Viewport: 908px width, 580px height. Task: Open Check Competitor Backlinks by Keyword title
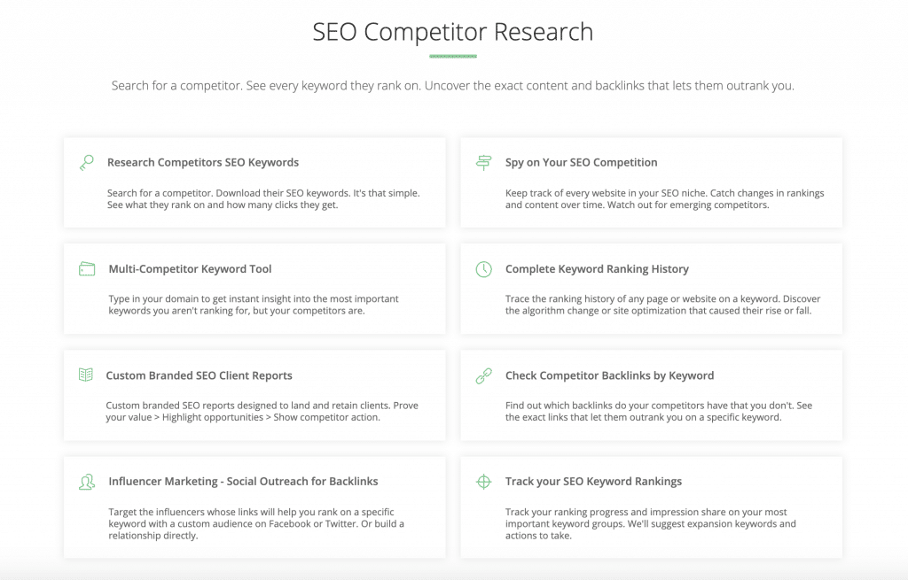click(x=609, y=375)
